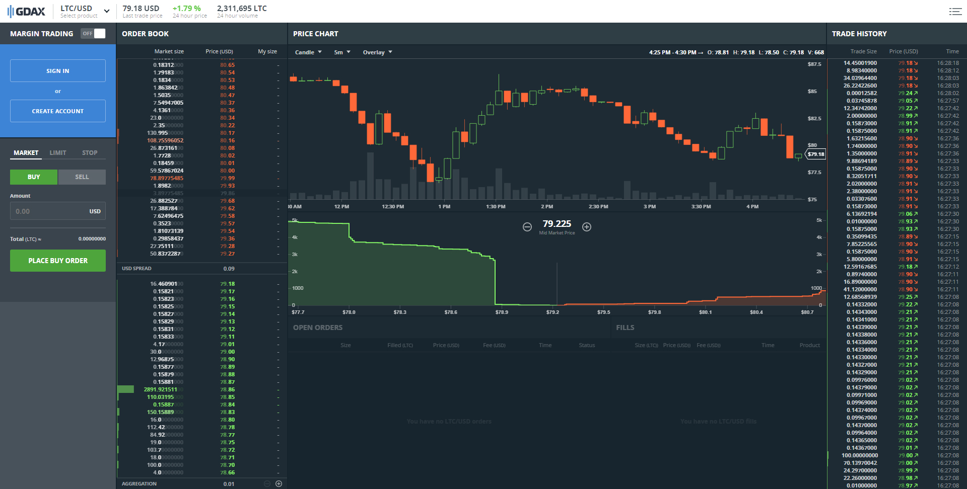Decrease order book aggregation with minus icon
This screenshot has width=967, height=489.
(x=267, y=483)
